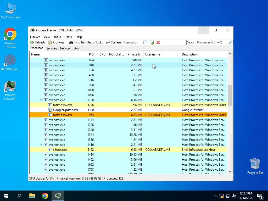Switch to the Disk tab
Image resolution: width=268 pixels, height=201 pixels.
pos(76,48)
